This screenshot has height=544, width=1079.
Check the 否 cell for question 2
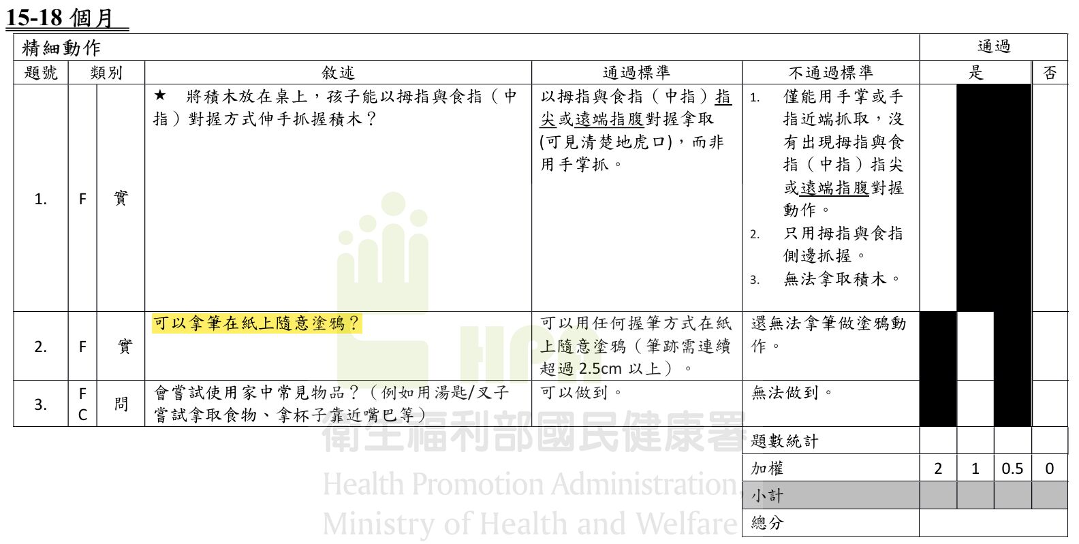click(x=1050, y=346)
